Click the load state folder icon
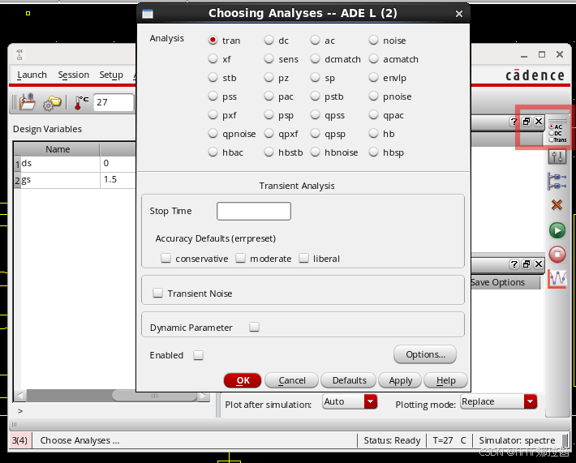The height and width of the screenshot is (463, 576). [x=28, y=102]
